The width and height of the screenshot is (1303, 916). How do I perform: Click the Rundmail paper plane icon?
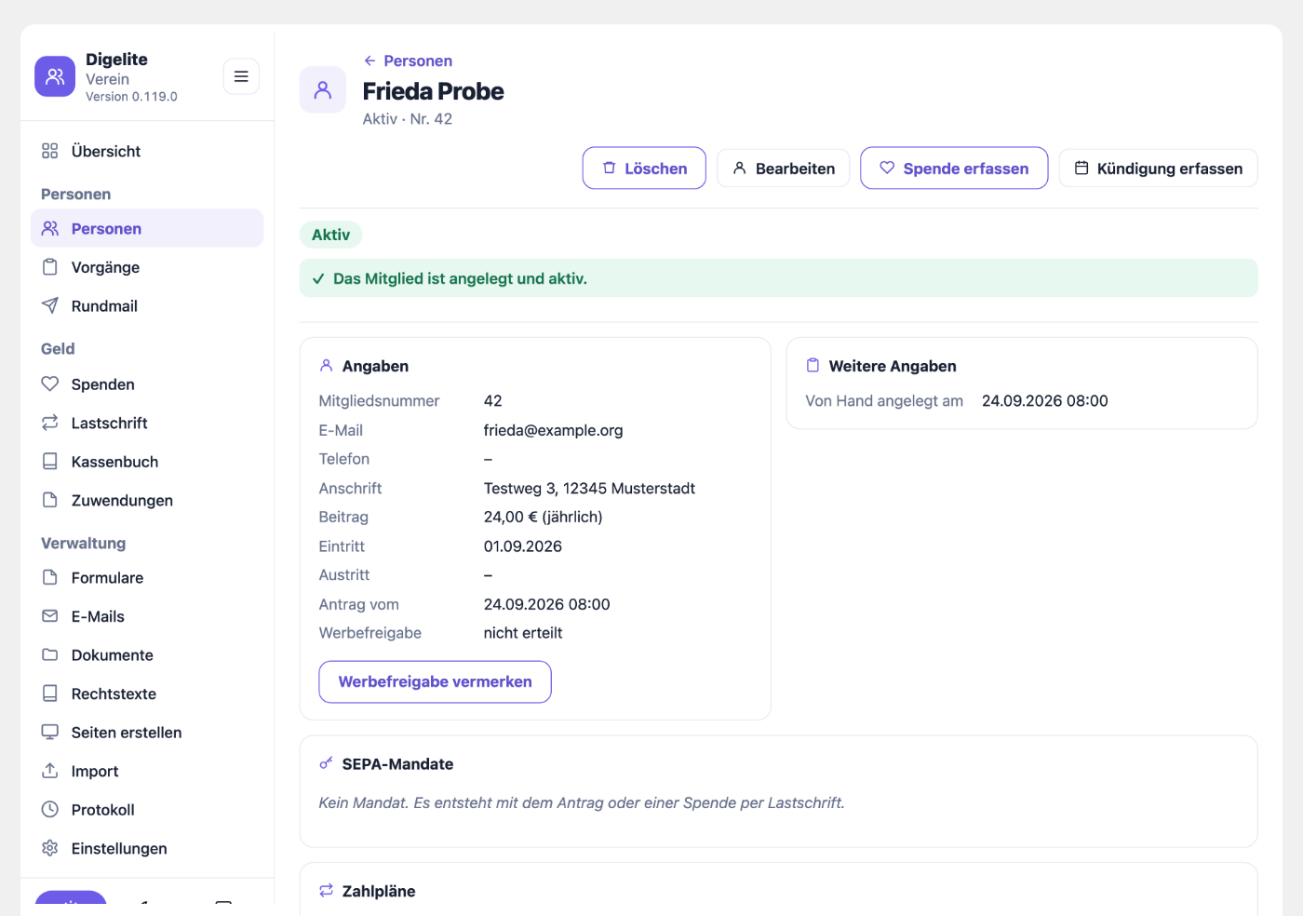click(x=50, y=305)
